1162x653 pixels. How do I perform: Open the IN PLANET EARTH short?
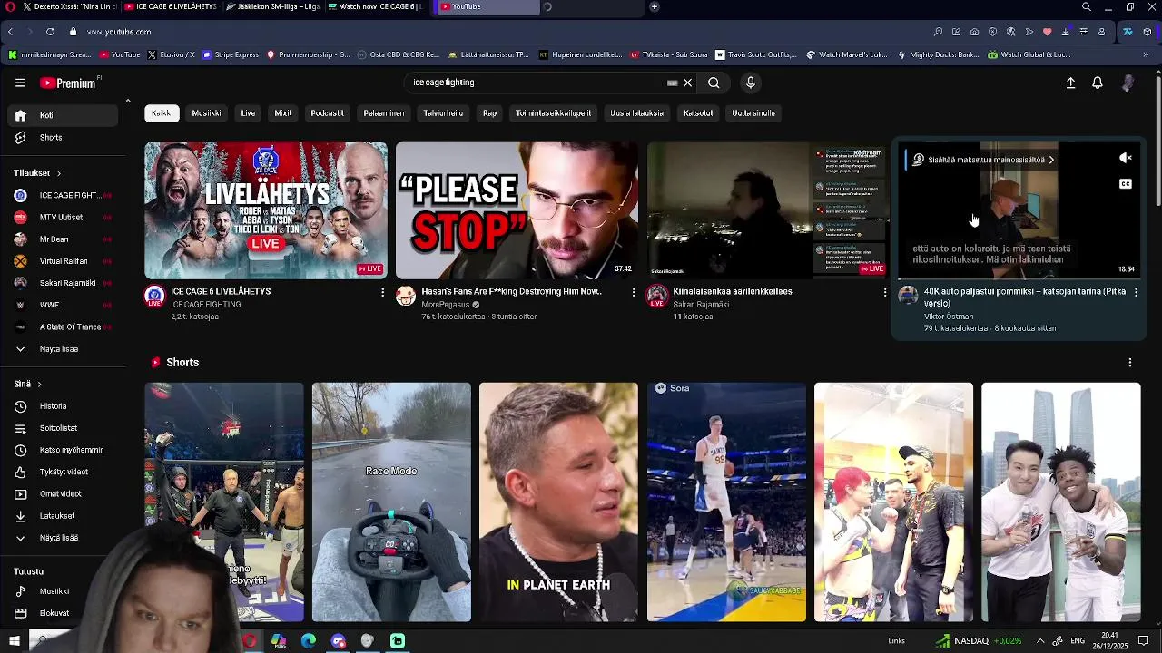(x=558, y=502)
